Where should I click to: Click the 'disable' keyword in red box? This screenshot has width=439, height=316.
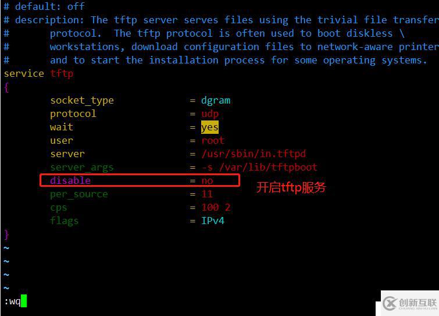[70, 180]
